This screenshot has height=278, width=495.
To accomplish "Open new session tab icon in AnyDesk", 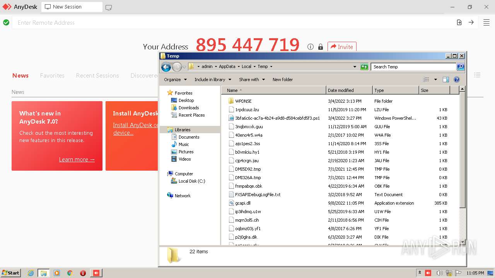I will pos(109,7).
